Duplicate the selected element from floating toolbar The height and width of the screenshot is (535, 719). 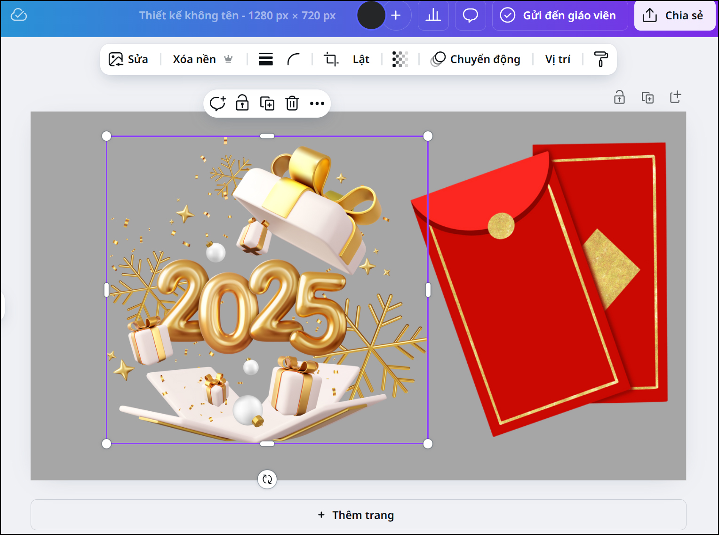point(267,103)
